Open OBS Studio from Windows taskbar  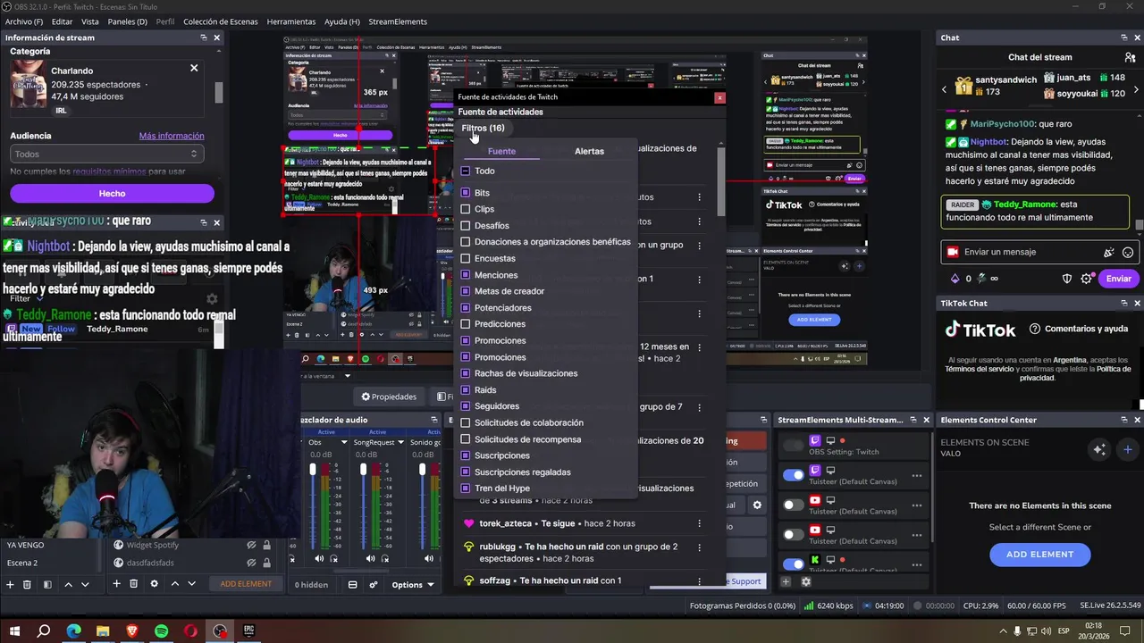click(x=220, y=631)
